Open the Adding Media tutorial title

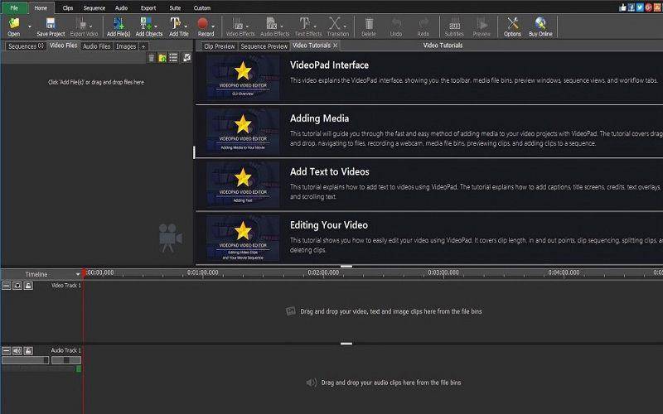tap(319, 118)
